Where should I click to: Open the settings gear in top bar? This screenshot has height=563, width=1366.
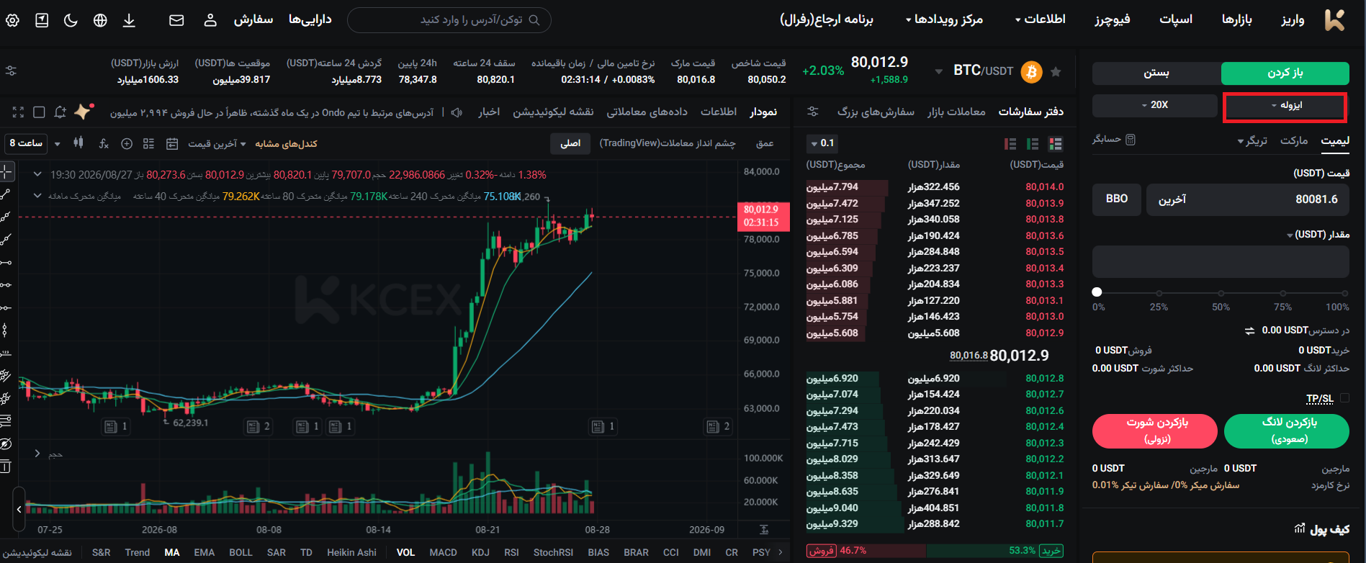[x=12, y=20]
